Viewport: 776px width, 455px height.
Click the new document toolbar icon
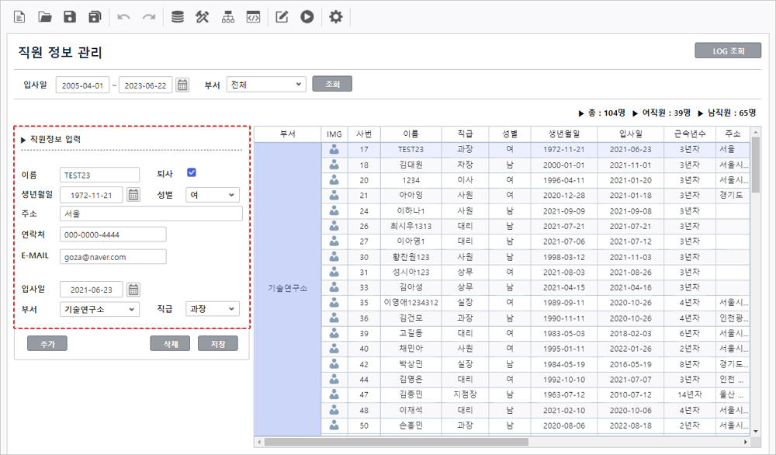pyautogui.click(x=19, y=17)
